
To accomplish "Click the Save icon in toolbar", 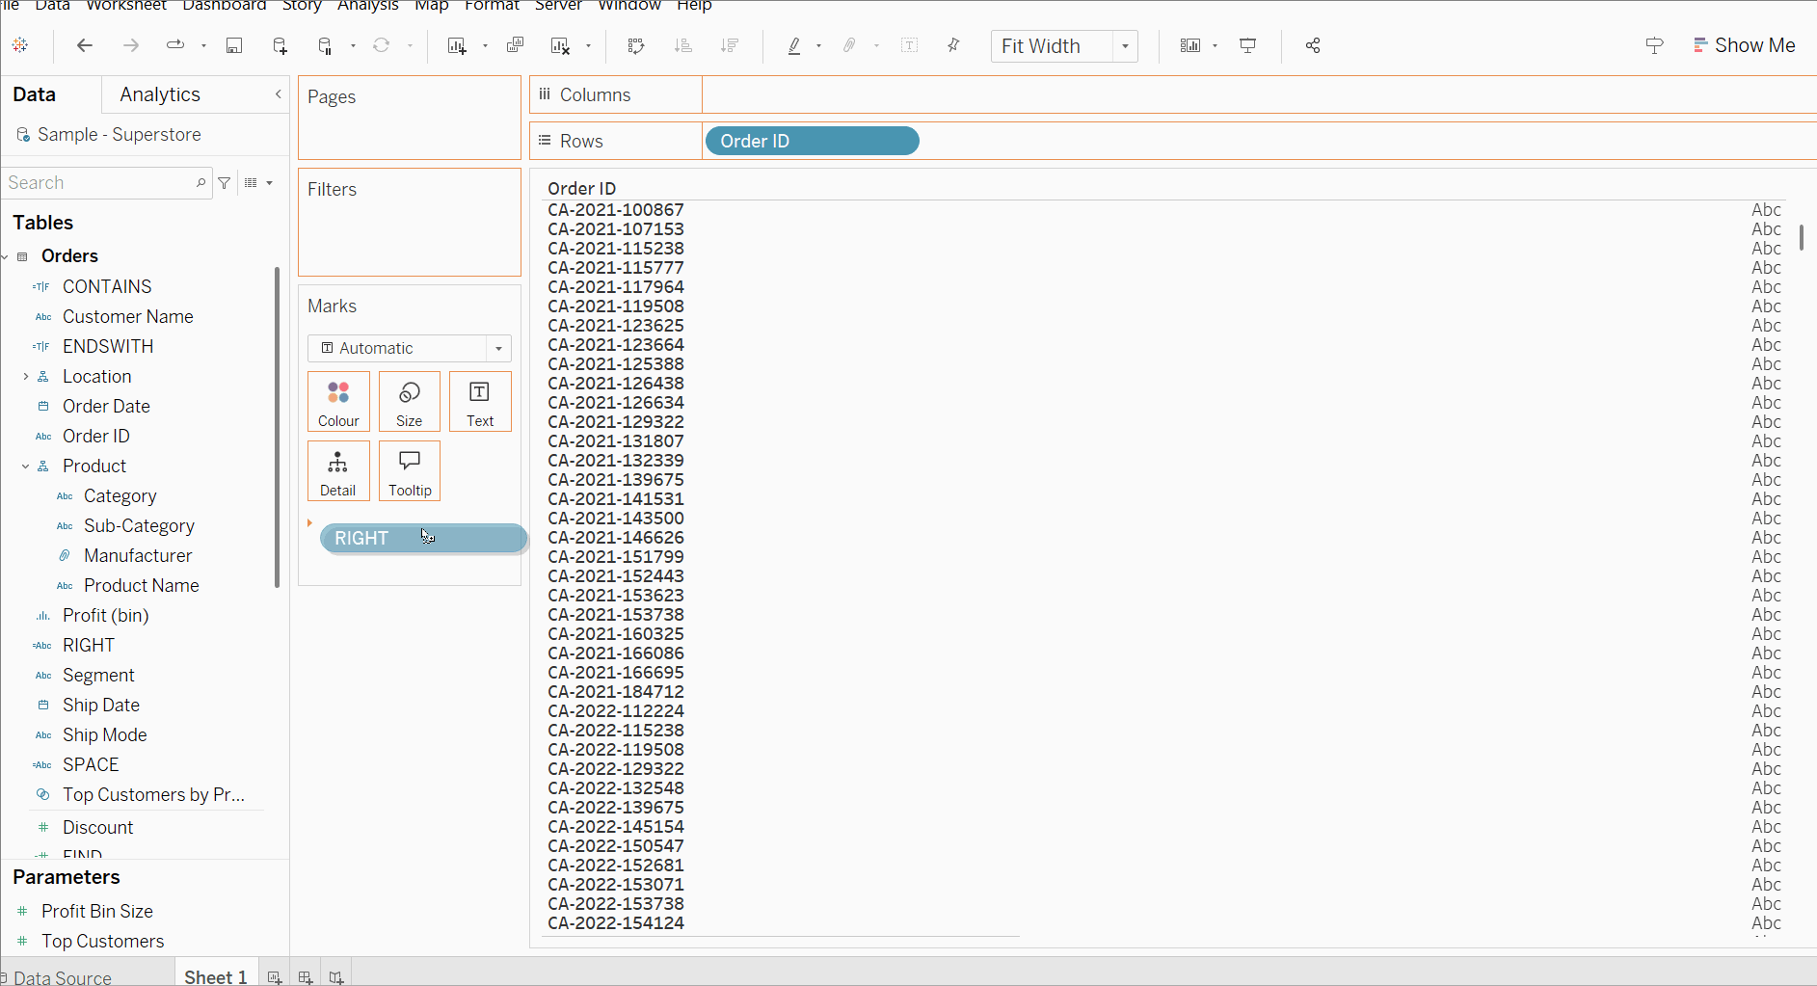I will point(233,45).
